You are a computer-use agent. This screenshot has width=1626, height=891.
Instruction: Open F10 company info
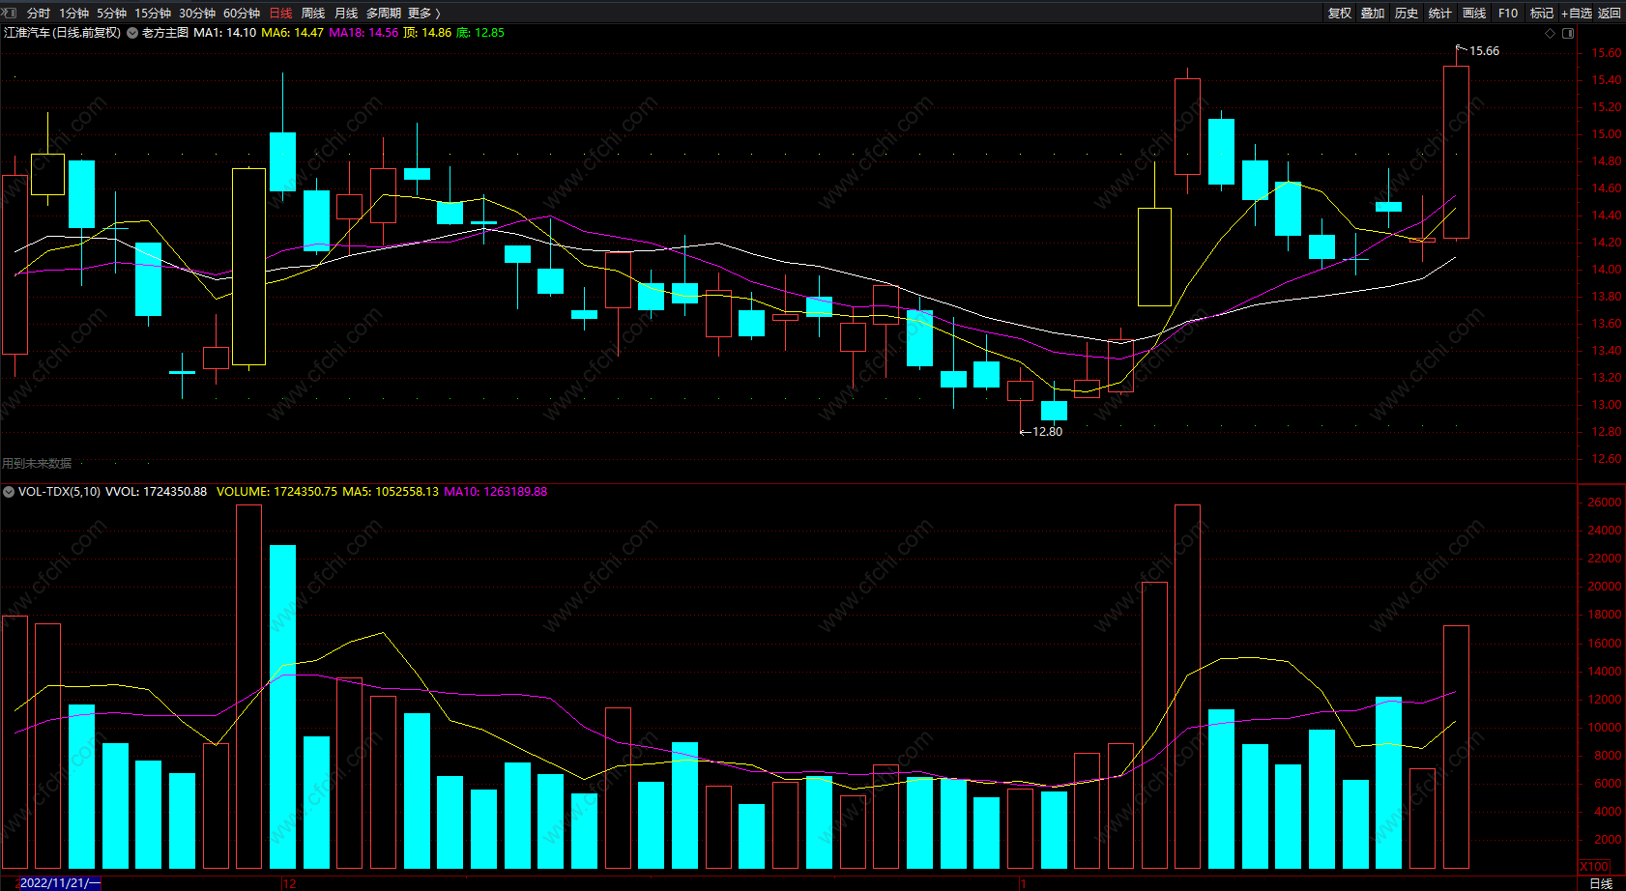point(1508,13)
